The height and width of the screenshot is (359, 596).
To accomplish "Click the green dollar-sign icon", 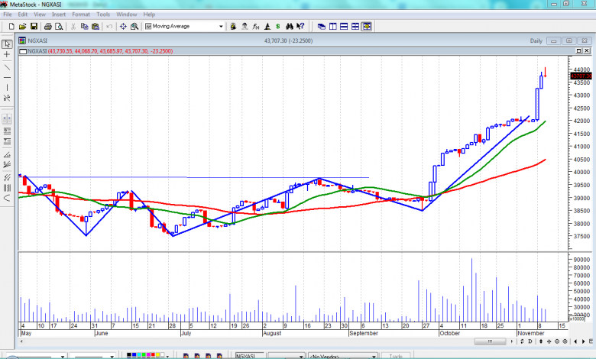I will click(x=278, y=26).
